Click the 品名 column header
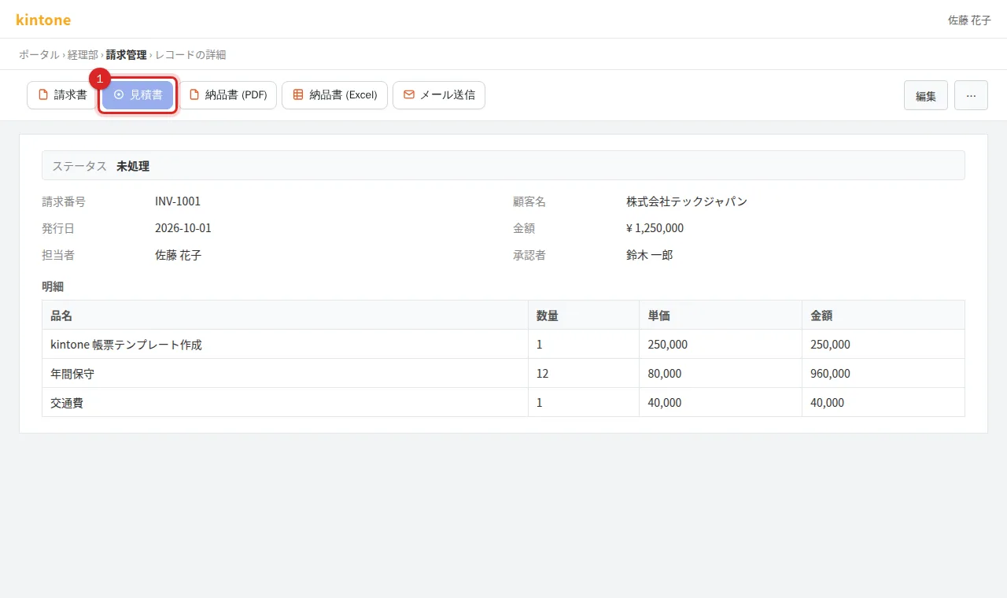The image size is (1007, 598). click(x=285, y=315)
